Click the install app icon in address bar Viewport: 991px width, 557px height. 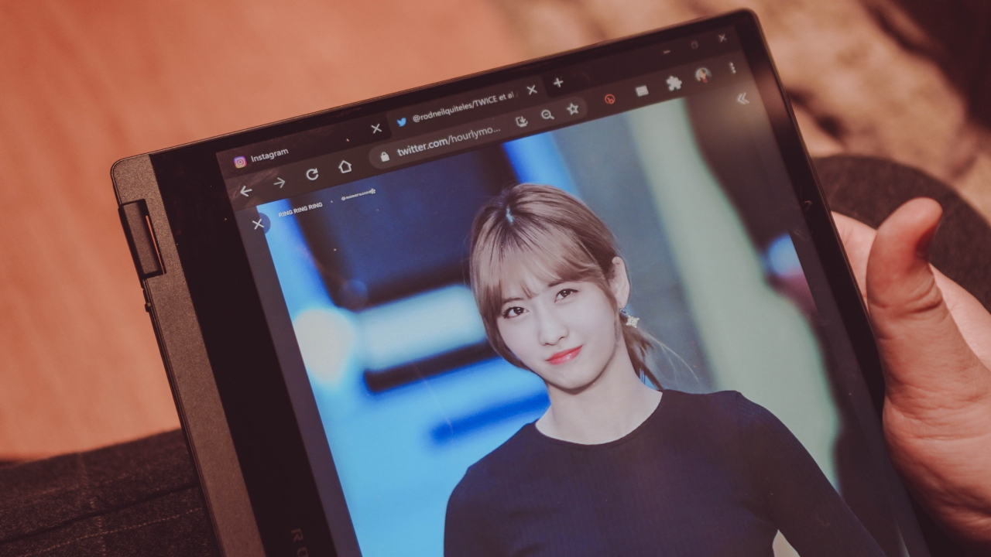coord(522,121)
